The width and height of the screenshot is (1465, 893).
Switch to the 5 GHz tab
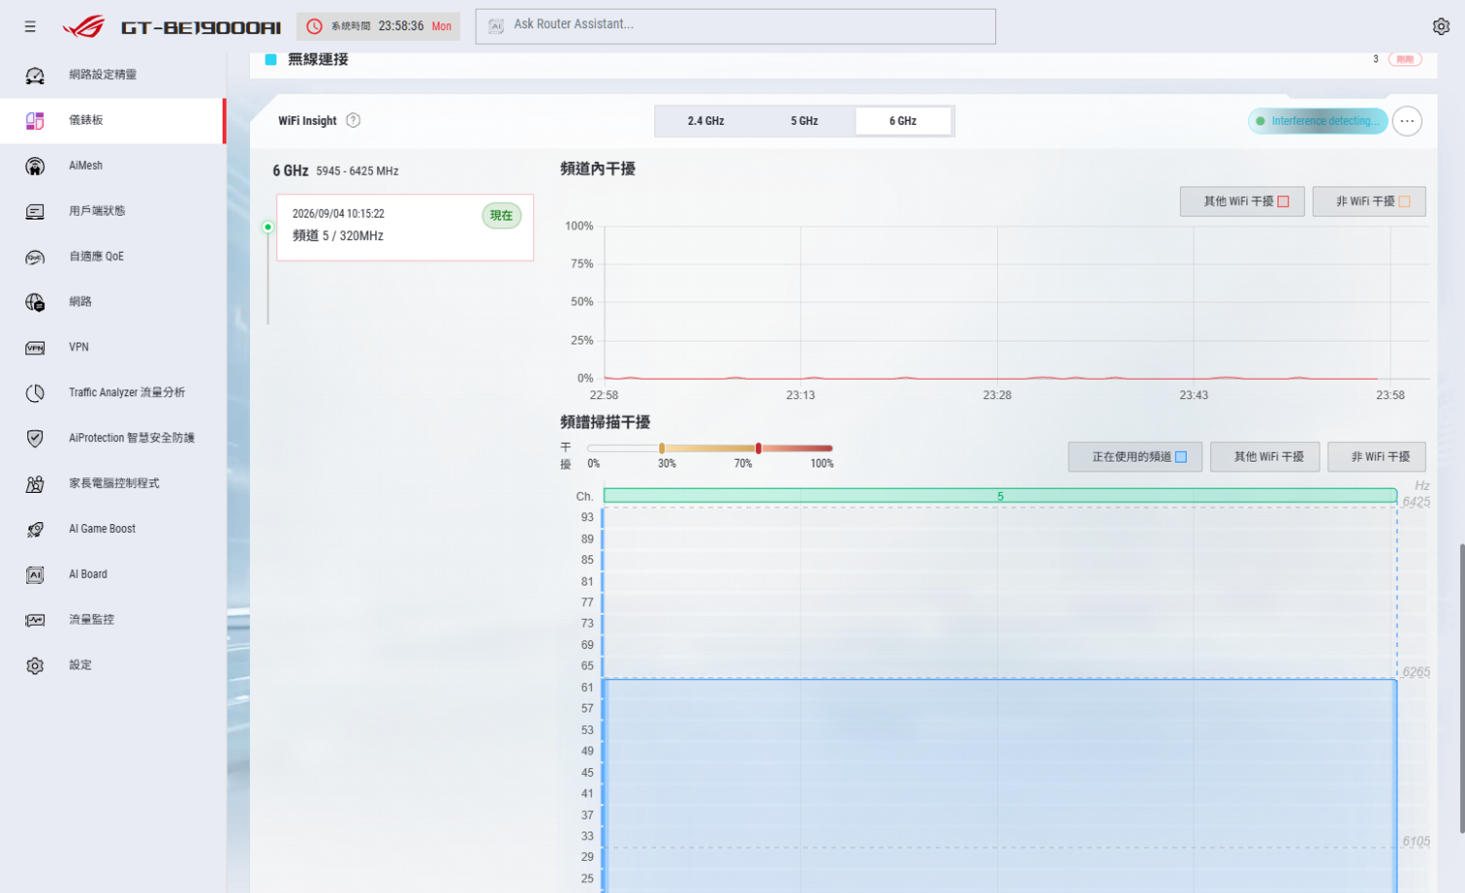(x=805, y=121)
